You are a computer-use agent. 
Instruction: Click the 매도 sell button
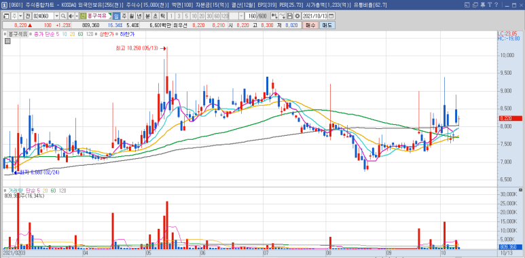[327, 25]
